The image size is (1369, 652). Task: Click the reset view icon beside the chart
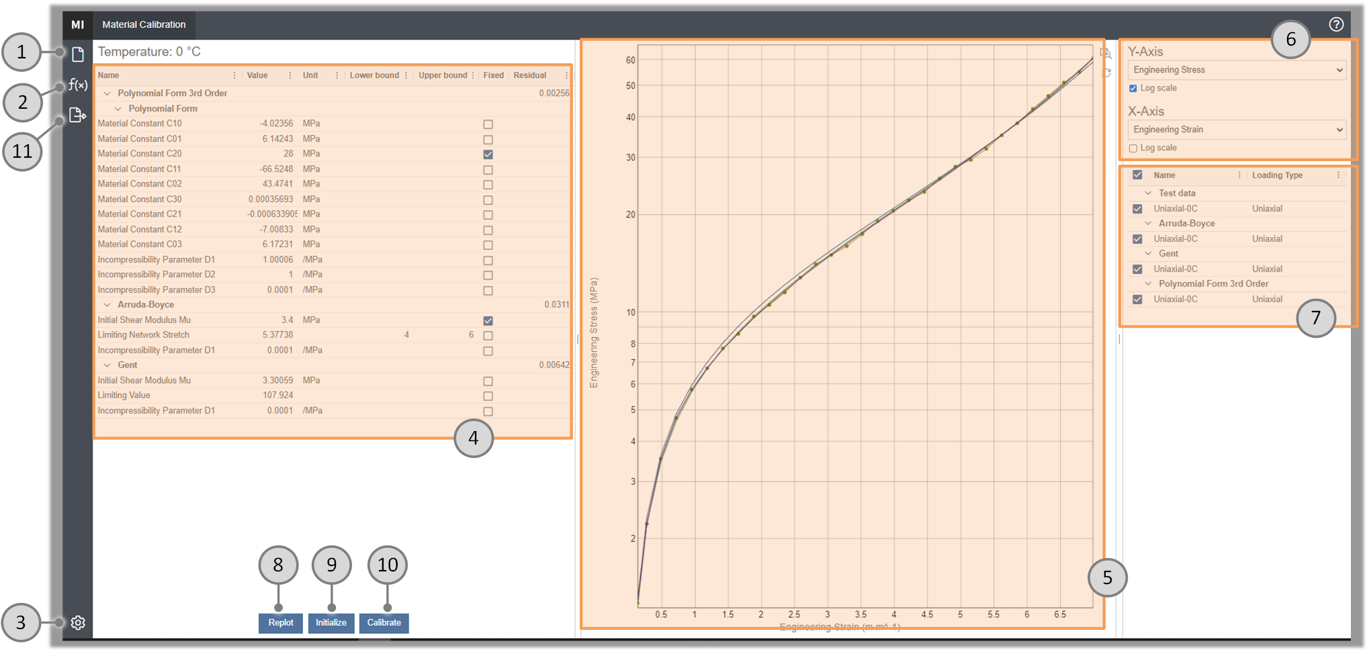click(1106, 73)
